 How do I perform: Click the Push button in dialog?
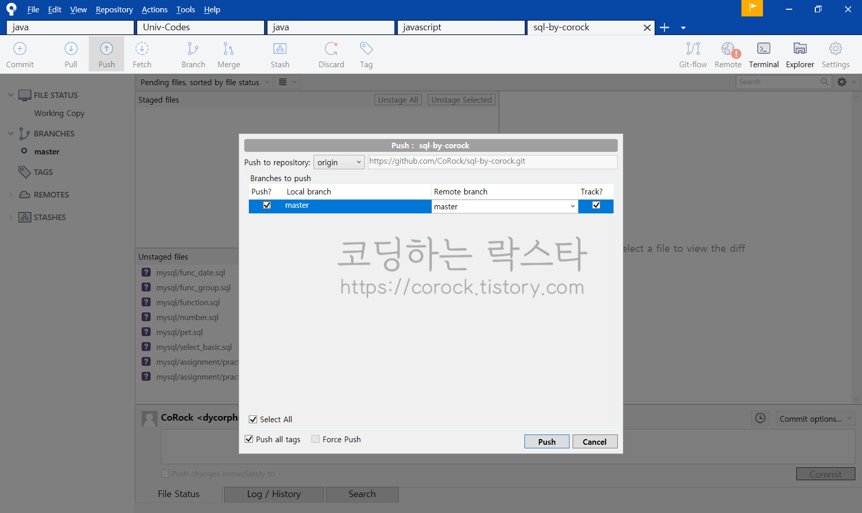click(x=546, y=442)
